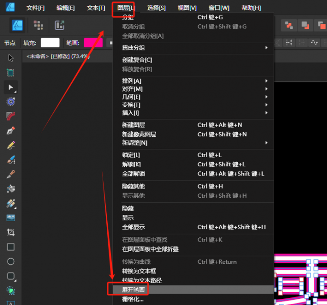Click the Subtract boolean operation icon
This screenshot has width=327, height=305.
(305, 25)
